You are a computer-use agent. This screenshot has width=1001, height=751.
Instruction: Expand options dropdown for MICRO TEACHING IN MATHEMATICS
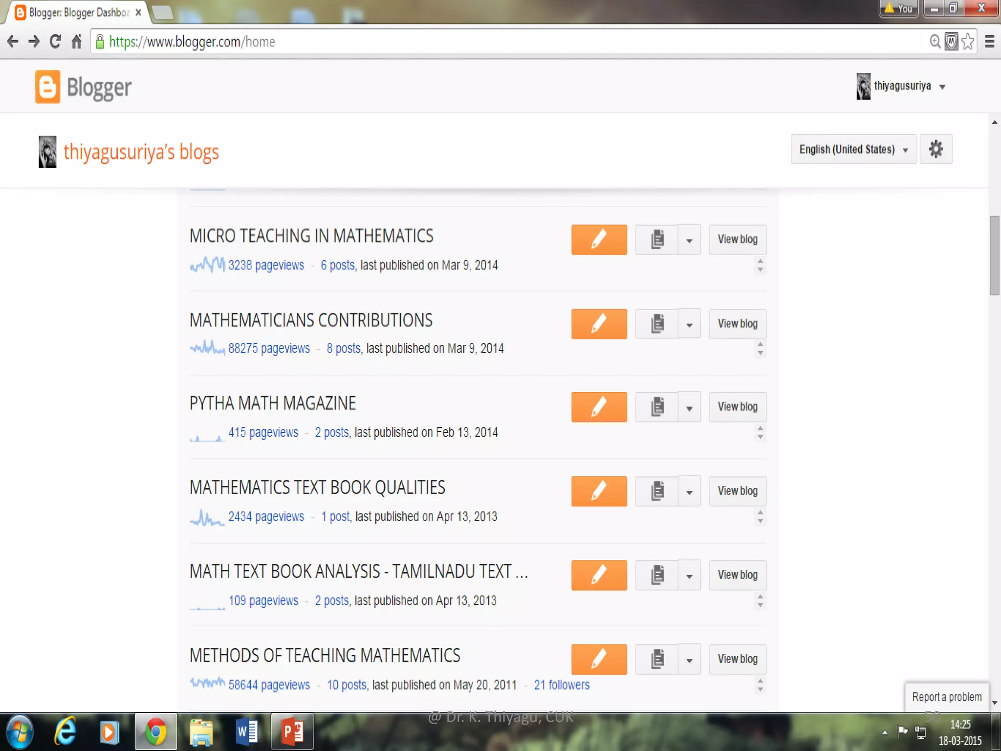click(689, 240)
